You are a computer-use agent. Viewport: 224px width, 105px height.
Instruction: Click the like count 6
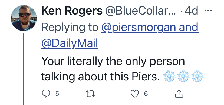click(x=146, y=94)
